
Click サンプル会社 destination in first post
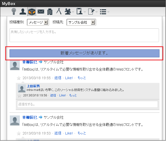tap(54, 62)
